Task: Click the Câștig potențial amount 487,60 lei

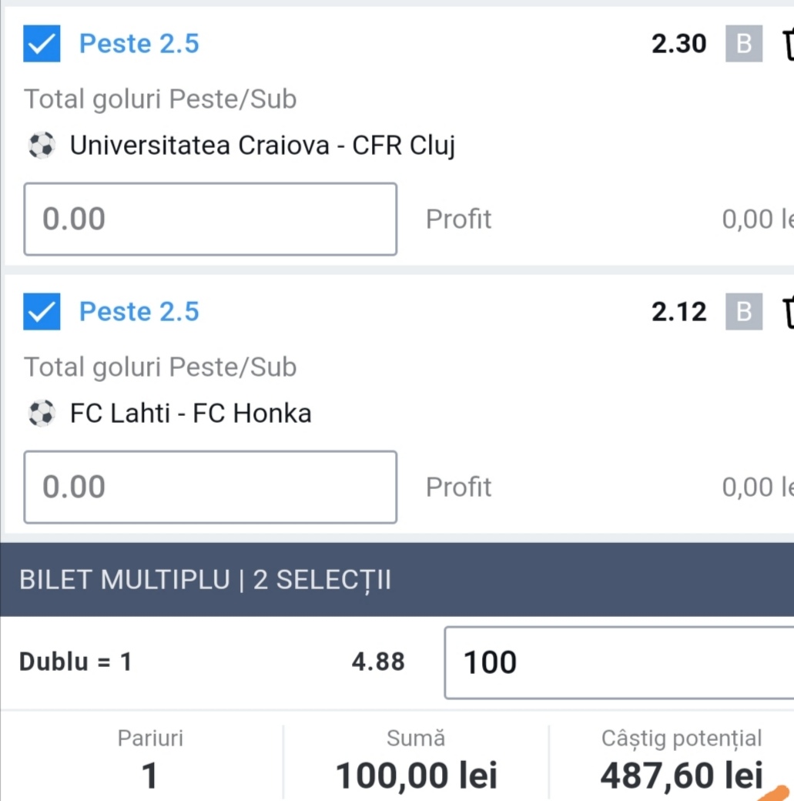Action: pyautogui.click(x=682, y=776)
